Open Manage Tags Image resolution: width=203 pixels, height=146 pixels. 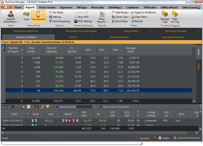tap(165, 17)
